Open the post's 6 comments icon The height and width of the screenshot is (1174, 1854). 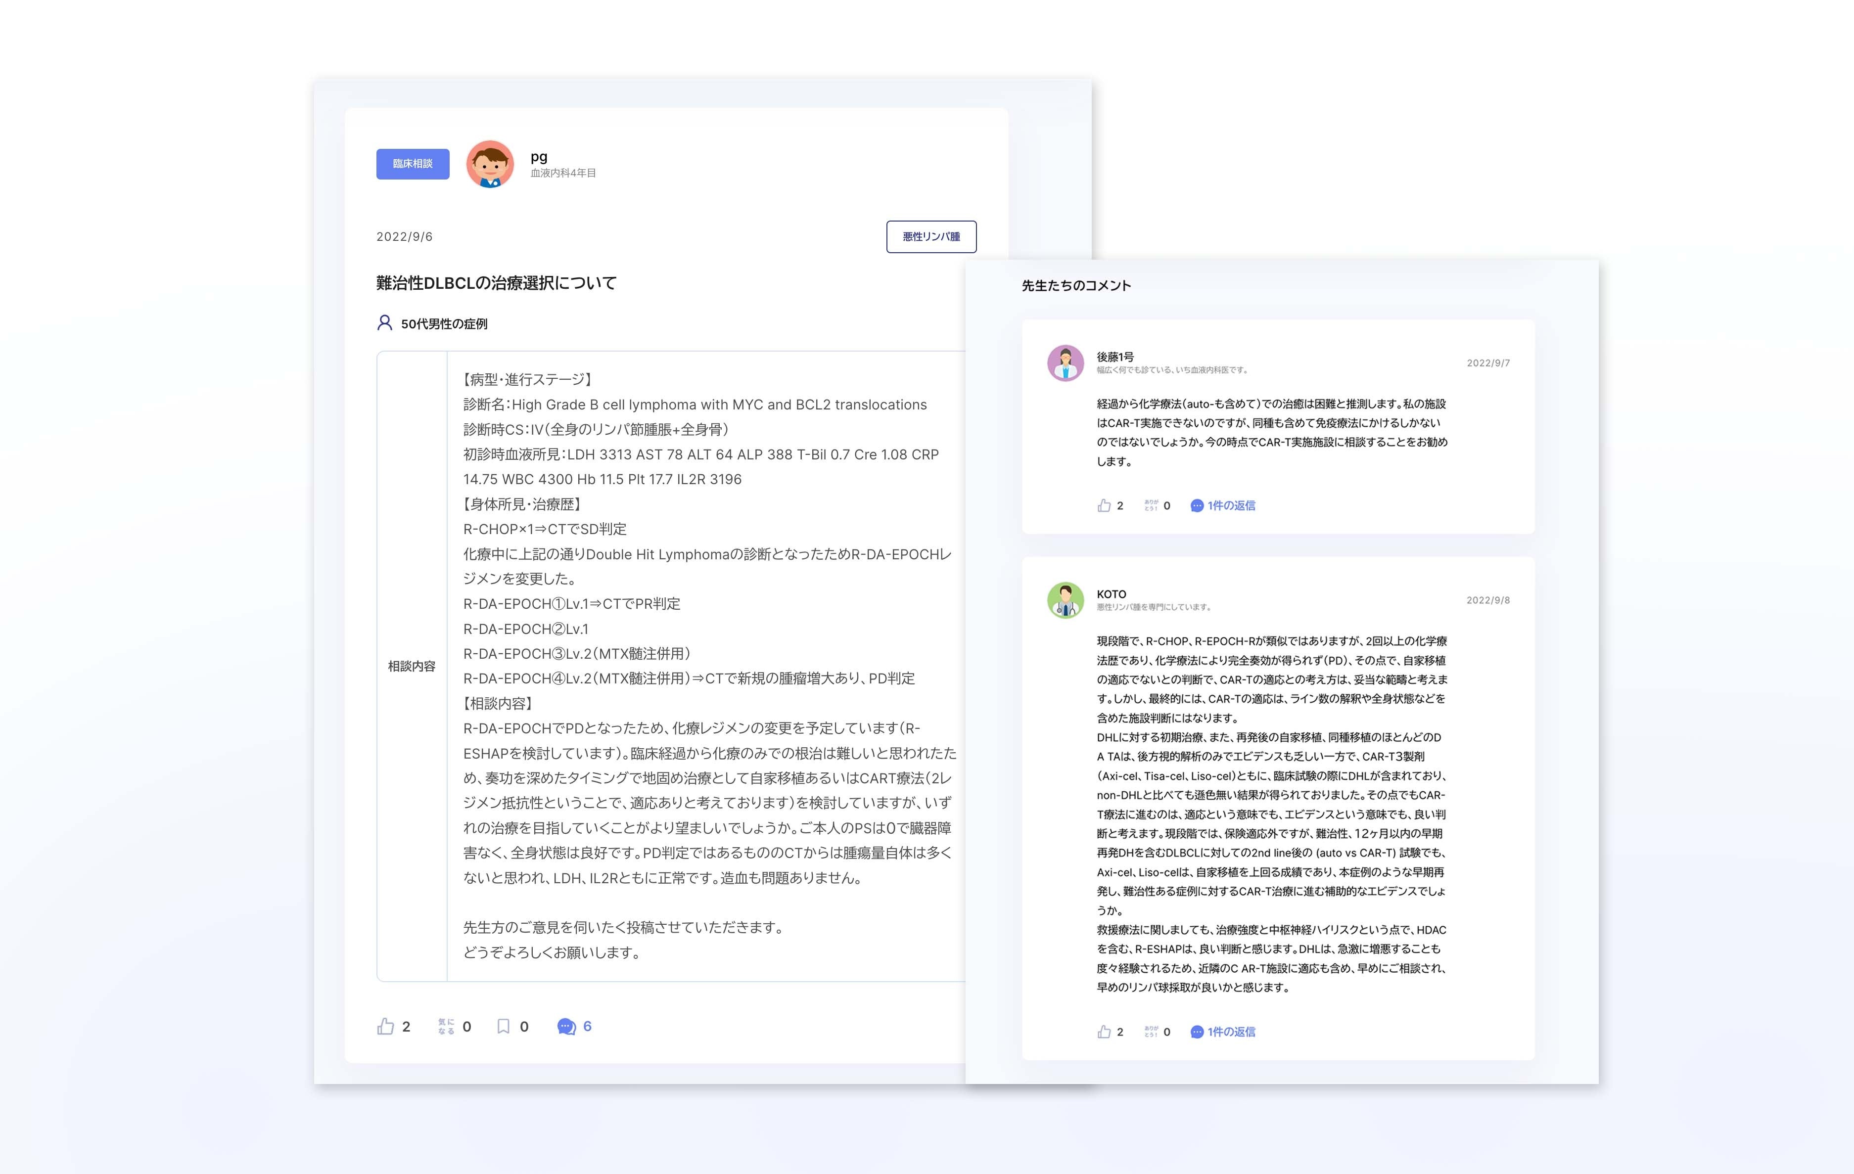(x=567, y=1026)
